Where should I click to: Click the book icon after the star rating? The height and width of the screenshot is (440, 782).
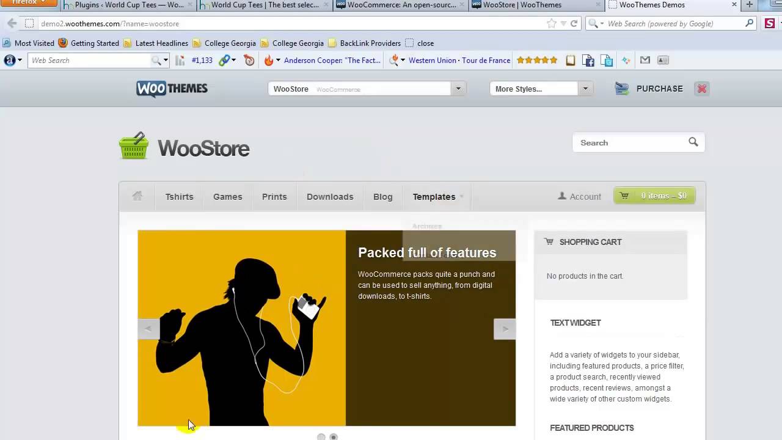[571, 60]
